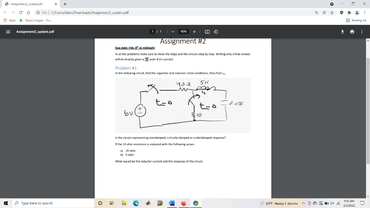The width and height of the screenshot is (370, 208).
Task: Download the PDF file
Action: (343, 31)
